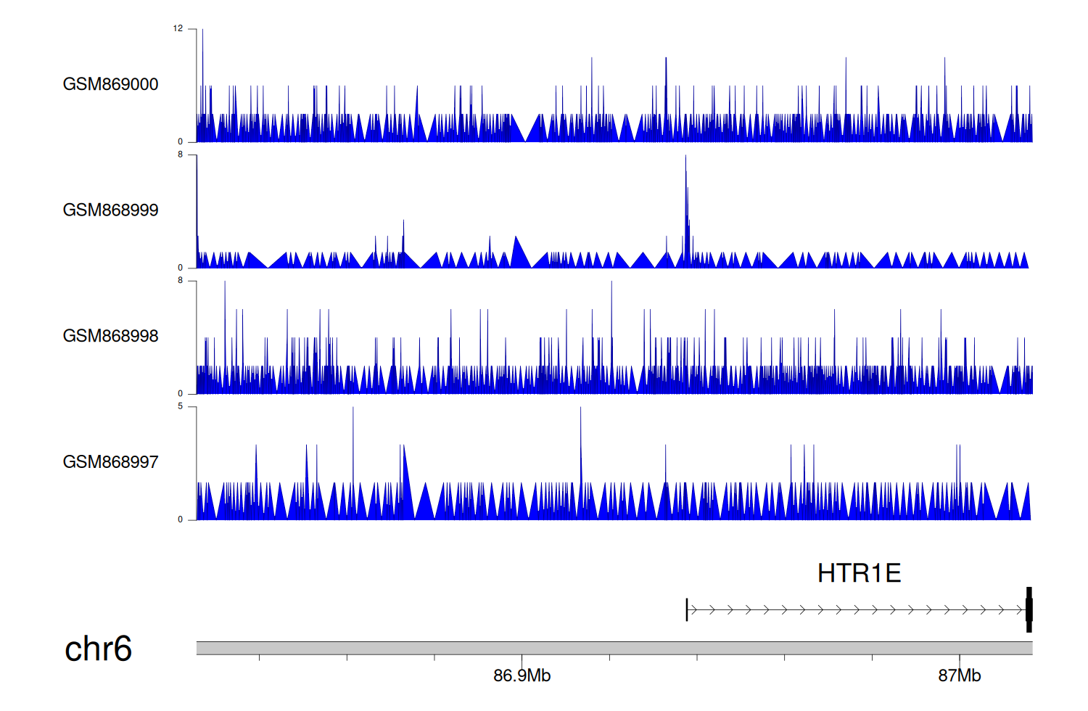Click the GSM869000 track label

click(110, 84)
